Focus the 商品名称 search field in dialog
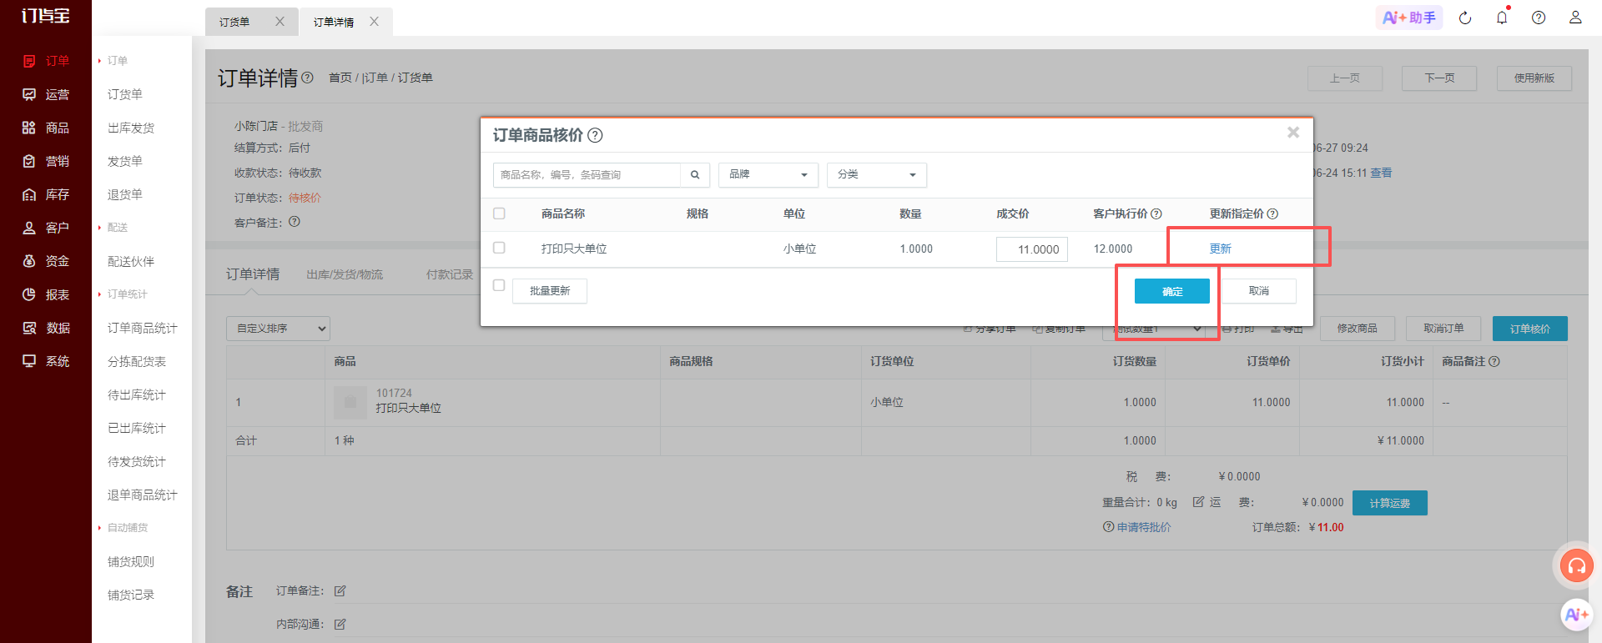The image size is (1602, 643). pyautogui.click(x=587, y=175)
